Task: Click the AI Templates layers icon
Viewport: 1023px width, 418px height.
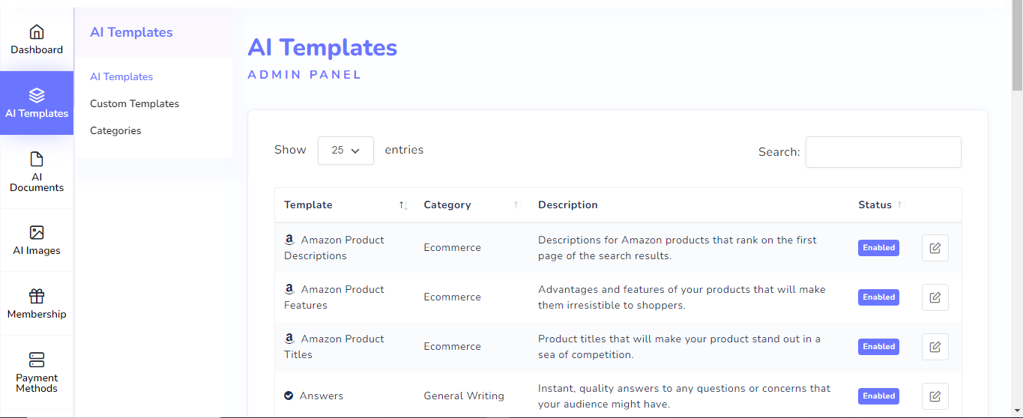Action: [37, 96]
